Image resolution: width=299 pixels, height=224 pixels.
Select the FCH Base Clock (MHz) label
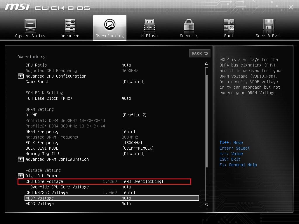(x=49, y=99)
